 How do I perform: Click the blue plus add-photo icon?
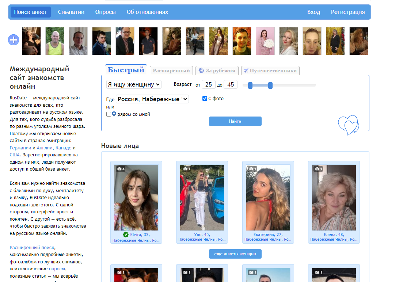click(13, 40)
